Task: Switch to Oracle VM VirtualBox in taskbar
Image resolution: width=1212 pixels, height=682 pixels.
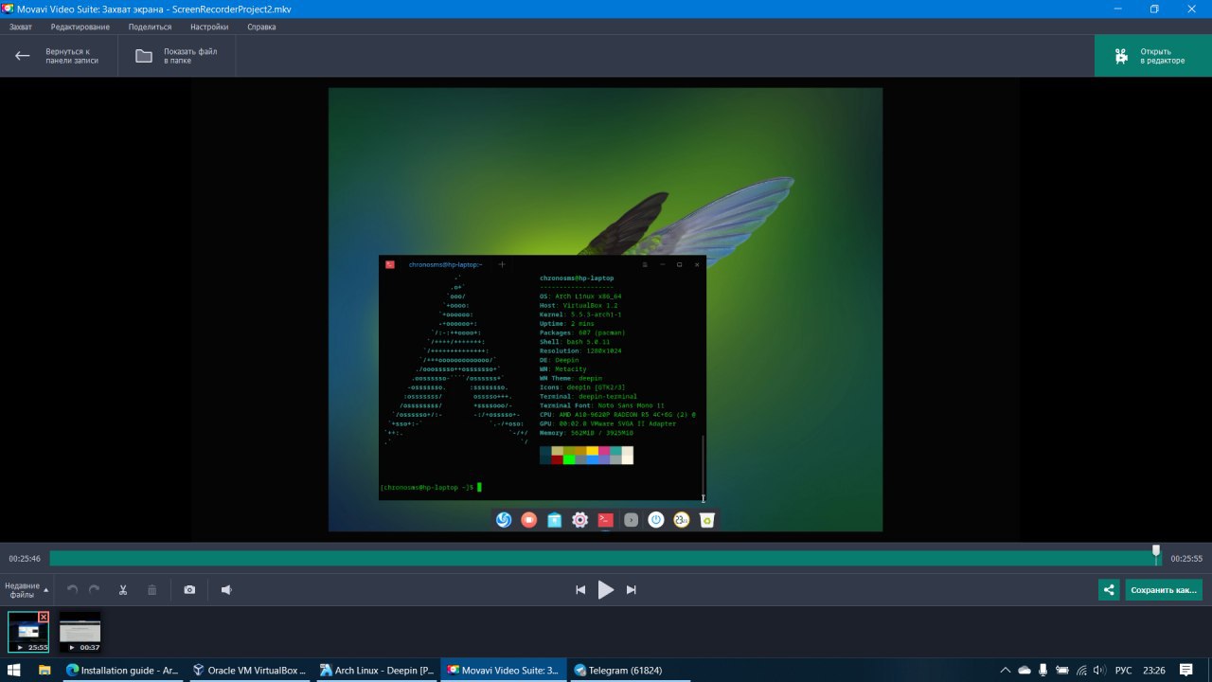Action: point(249,670)
